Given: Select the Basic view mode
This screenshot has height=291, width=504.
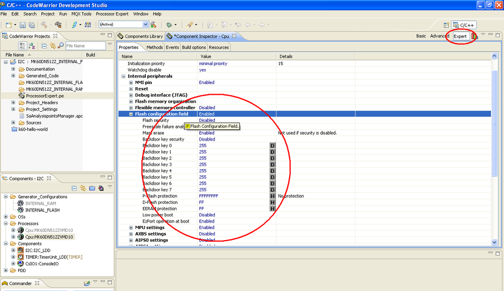Looking at the screenshot, I should [421, 36].
